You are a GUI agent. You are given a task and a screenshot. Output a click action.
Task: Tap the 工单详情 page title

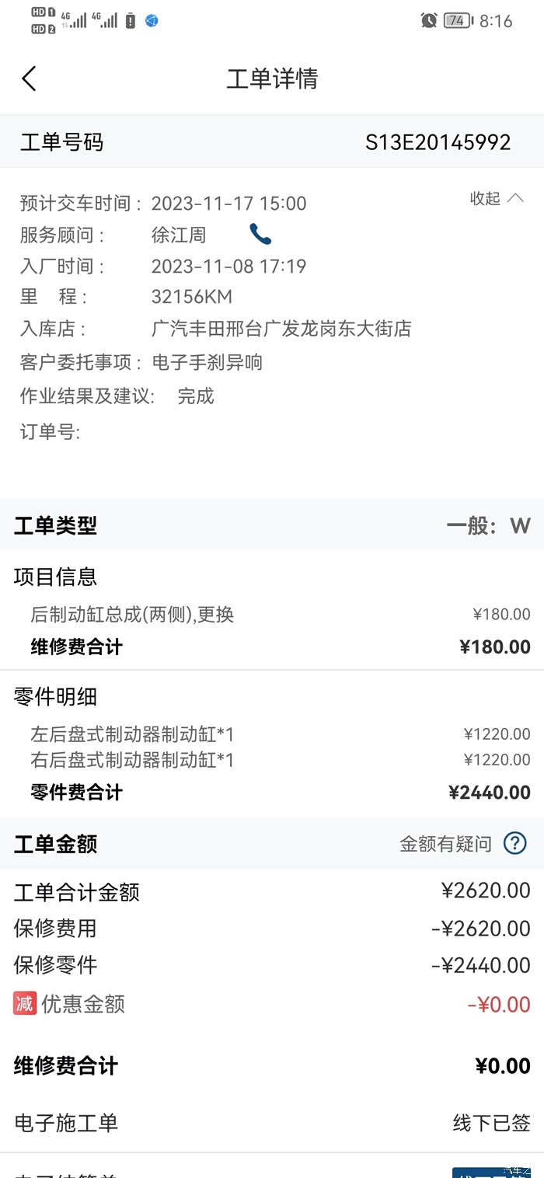coord(272,78)
